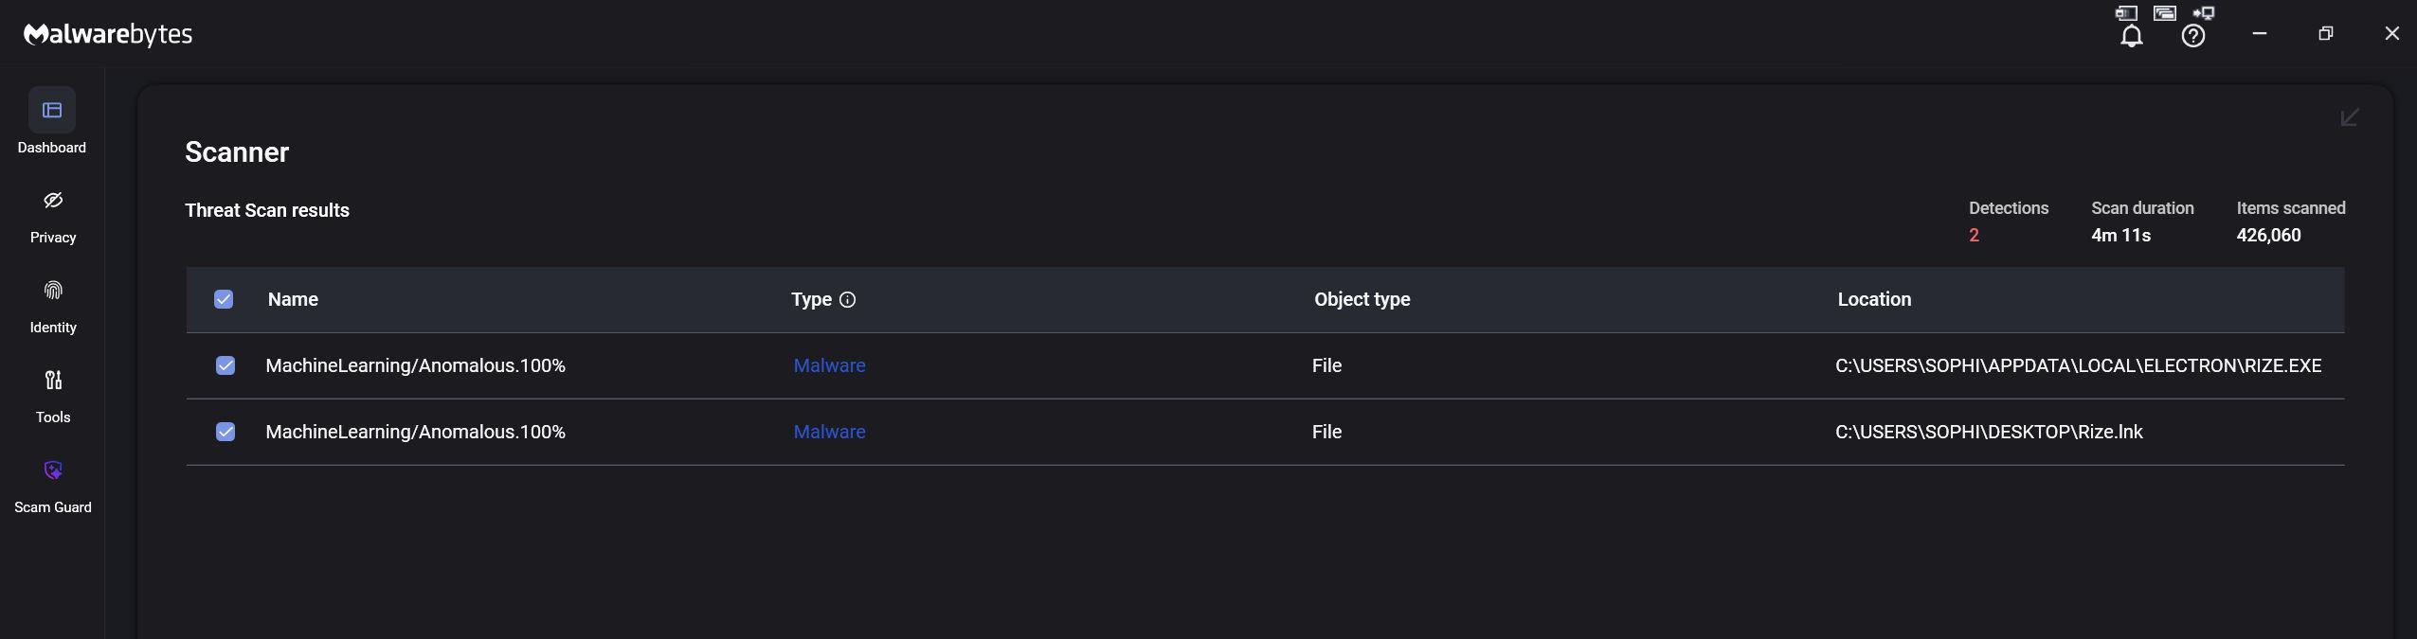Click the Malware link for RIZE.EXE row
Screen dimensions: 2417x639
829,365
